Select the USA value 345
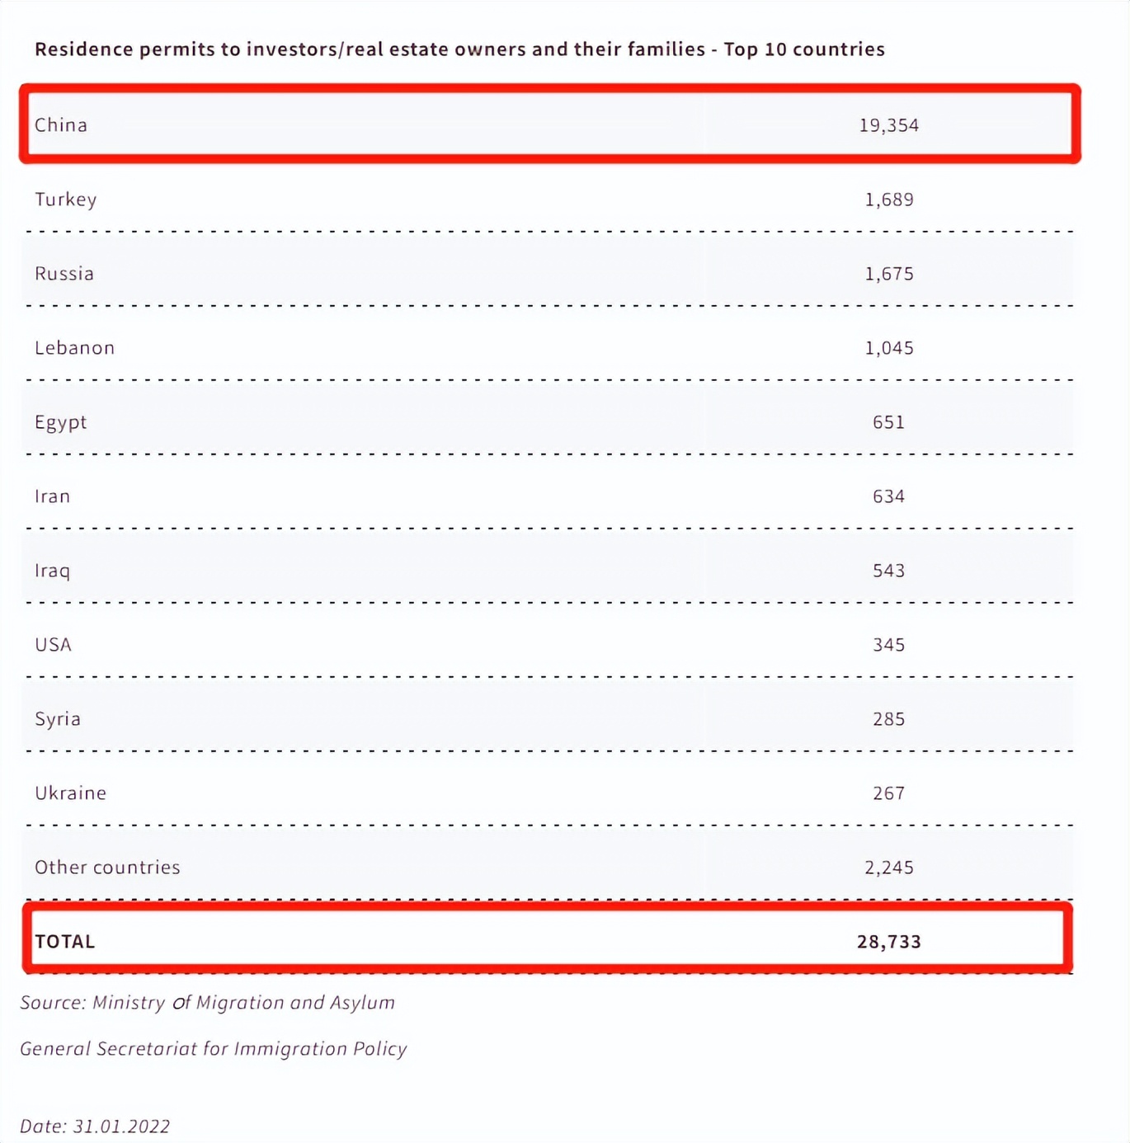Screen dimensions: 1130x1143 (888, 645)
